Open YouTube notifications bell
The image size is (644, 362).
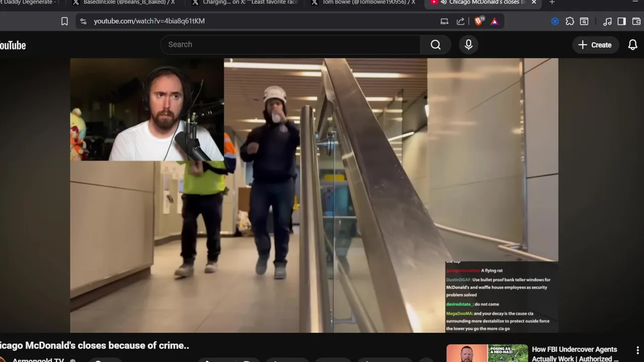coord(632,45)
